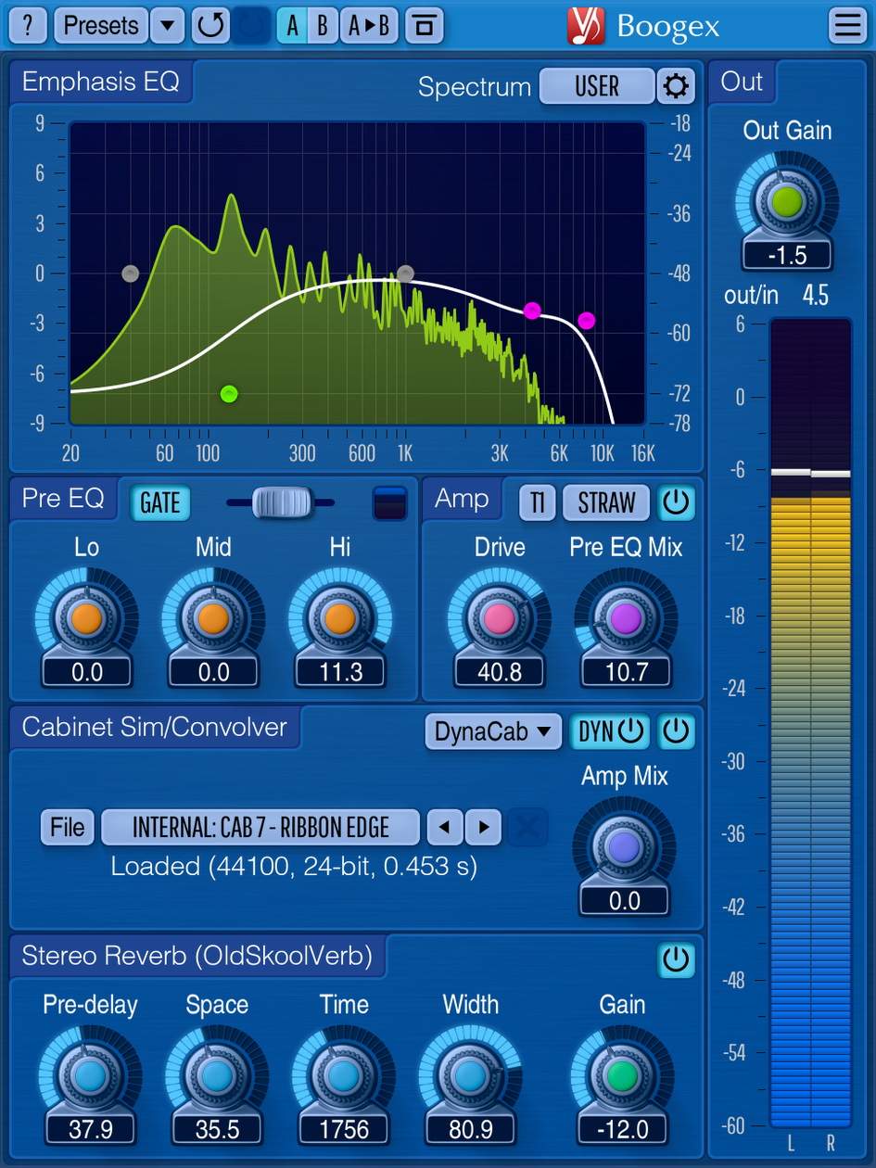Toggle the Amp section power button

pyautogui.click(x=676, y=503)
